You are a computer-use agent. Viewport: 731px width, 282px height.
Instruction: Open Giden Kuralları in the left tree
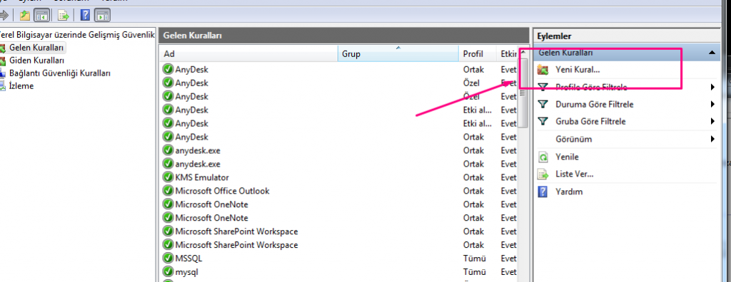point(37,61)
